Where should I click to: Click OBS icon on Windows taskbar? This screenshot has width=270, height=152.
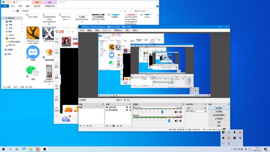45,149
